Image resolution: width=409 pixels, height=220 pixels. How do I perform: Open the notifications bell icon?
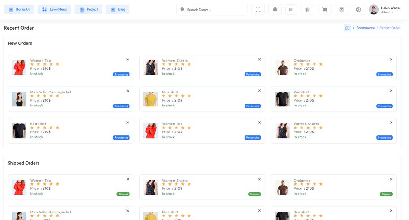pyautogui.click(x=275, y=9)
